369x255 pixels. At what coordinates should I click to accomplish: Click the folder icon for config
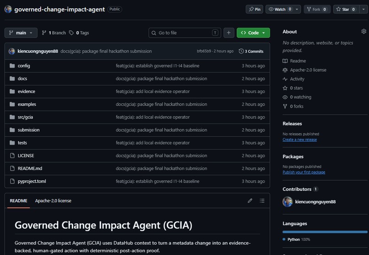[12, 65]
